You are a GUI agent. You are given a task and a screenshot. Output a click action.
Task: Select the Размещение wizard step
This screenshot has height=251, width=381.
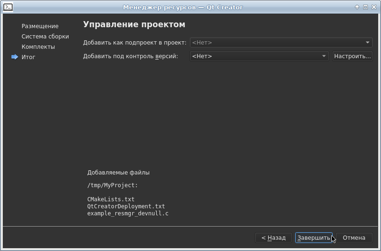40,26
